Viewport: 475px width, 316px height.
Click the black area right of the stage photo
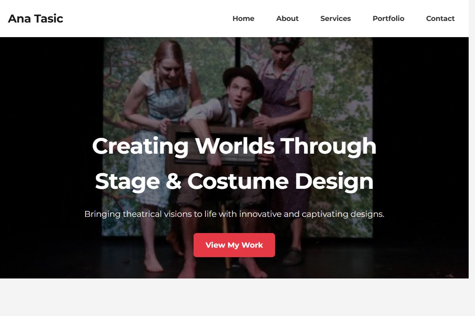pos(420,158)
